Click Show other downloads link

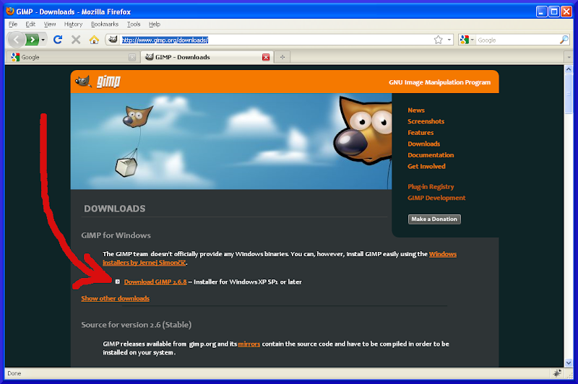[x=116, y=298]
